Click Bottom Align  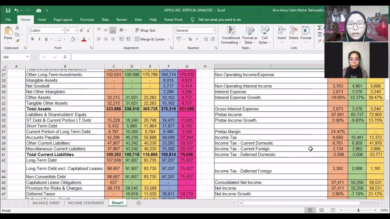click(x=112, y=30)
